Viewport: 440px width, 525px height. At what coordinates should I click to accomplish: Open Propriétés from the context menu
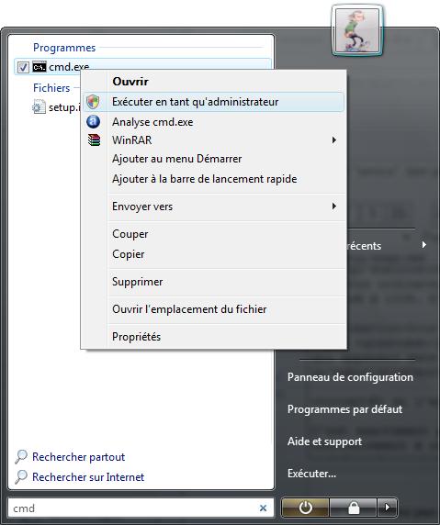pos(213,337)
